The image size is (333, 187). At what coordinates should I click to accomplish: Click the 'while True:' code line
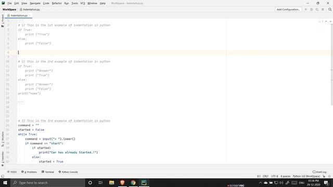click(x=28, y=135)
